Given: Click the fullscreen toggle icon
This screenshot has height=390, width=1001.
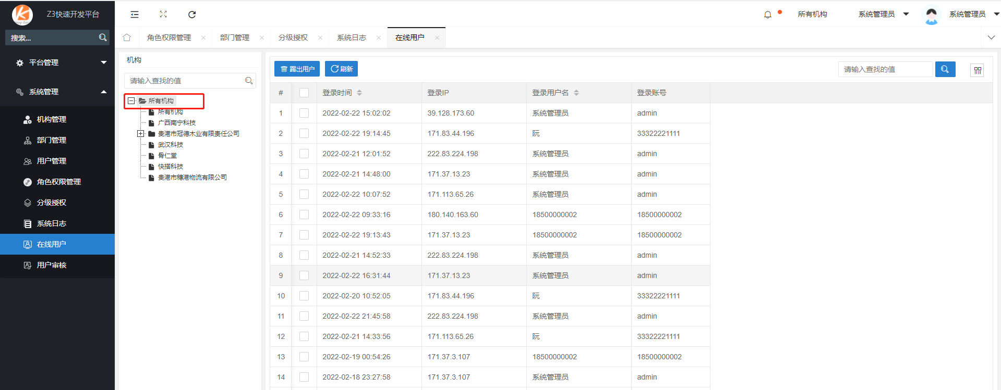Looking at the screenshot, I should [163, 15].
